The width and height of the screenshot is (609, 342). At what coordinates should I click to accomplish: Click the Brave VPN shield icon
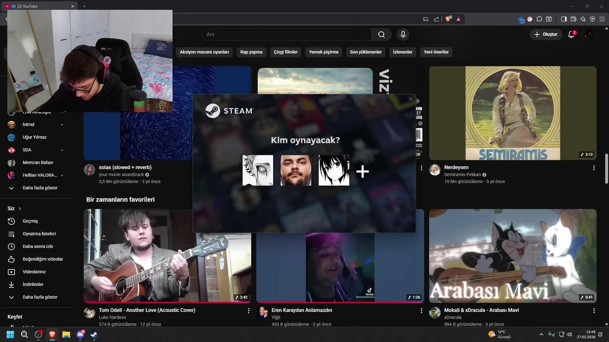pyautogui.click(x=592, y=19)
